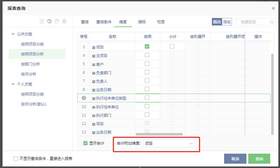Image resolution: width=280 pixels, height=168 pixels.
Task: Open the 栏目 tab
Action: pyautogui.click(x=161, y=22)
